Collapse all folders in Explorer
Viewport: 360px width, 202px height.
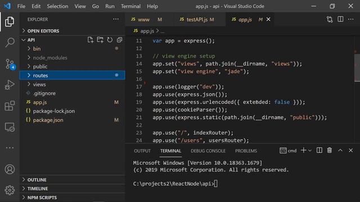(x=119, y=40)
